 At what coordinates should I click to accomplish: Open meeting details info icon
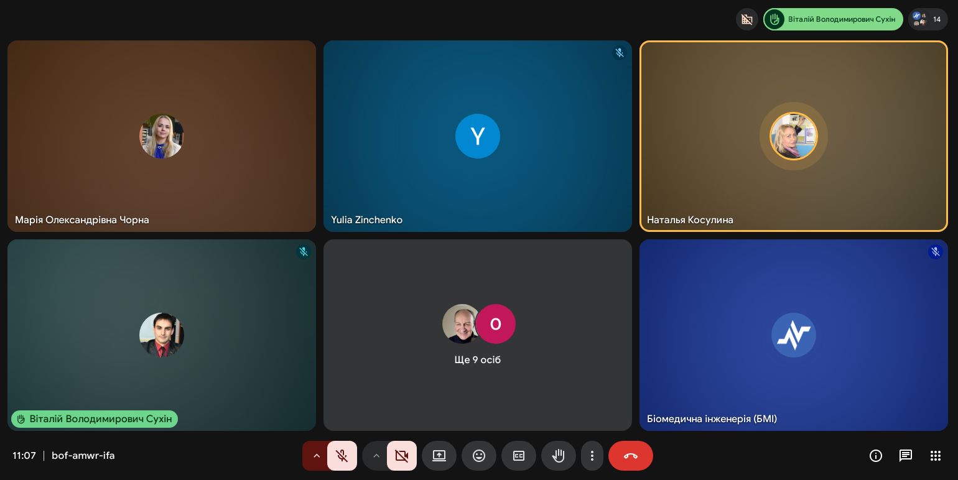[876, 456]
